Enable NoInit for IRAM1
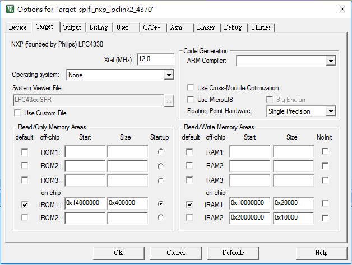 coord(325,203)
